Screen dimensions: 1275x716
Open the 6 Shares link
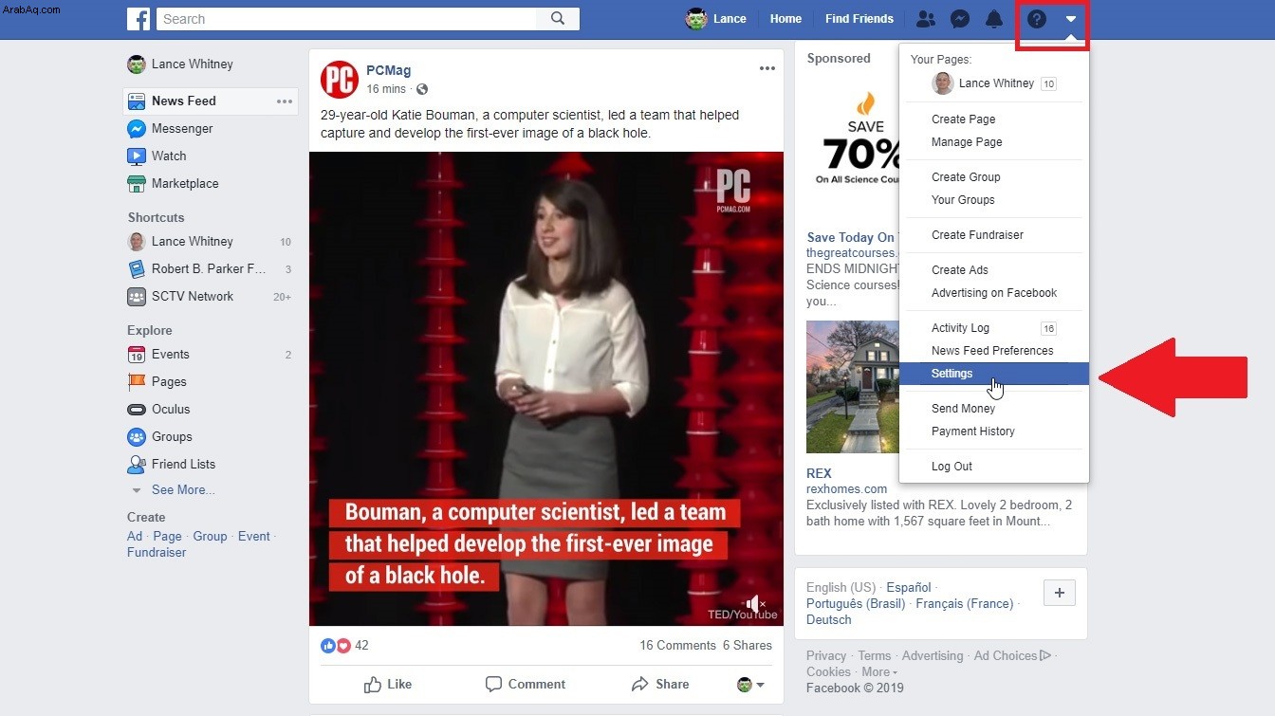(748, 646)
